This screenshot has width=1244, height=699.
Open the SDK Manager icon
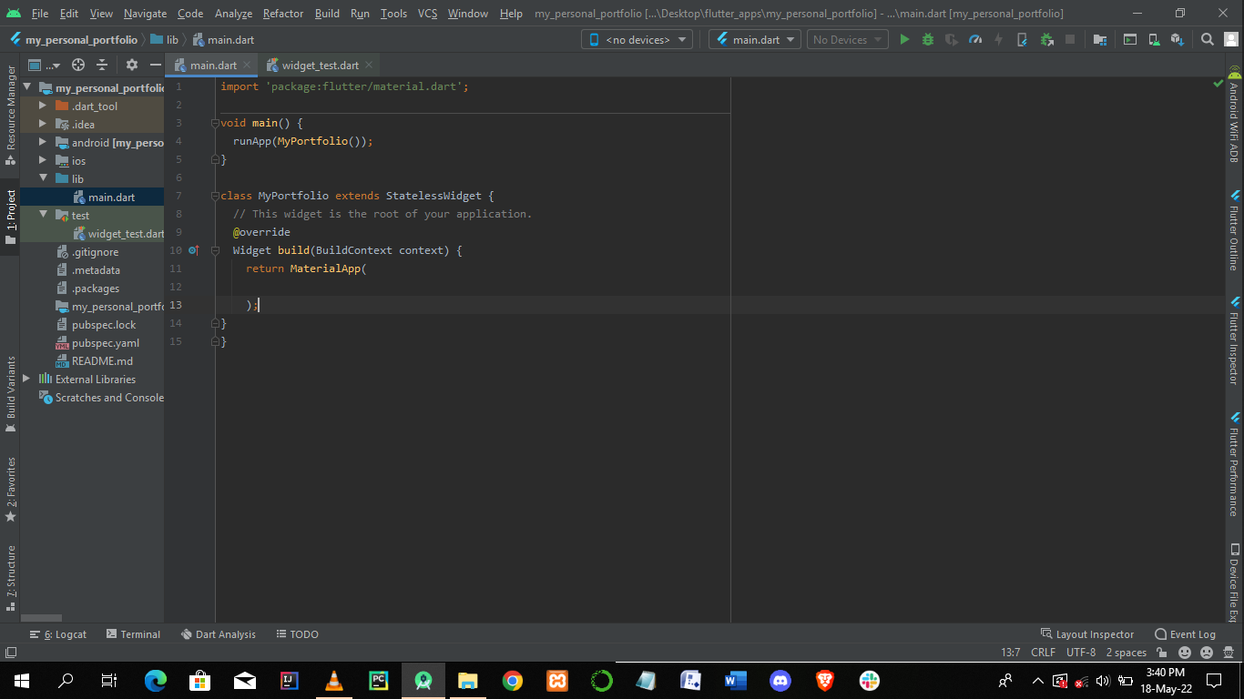pos(1178,40)
